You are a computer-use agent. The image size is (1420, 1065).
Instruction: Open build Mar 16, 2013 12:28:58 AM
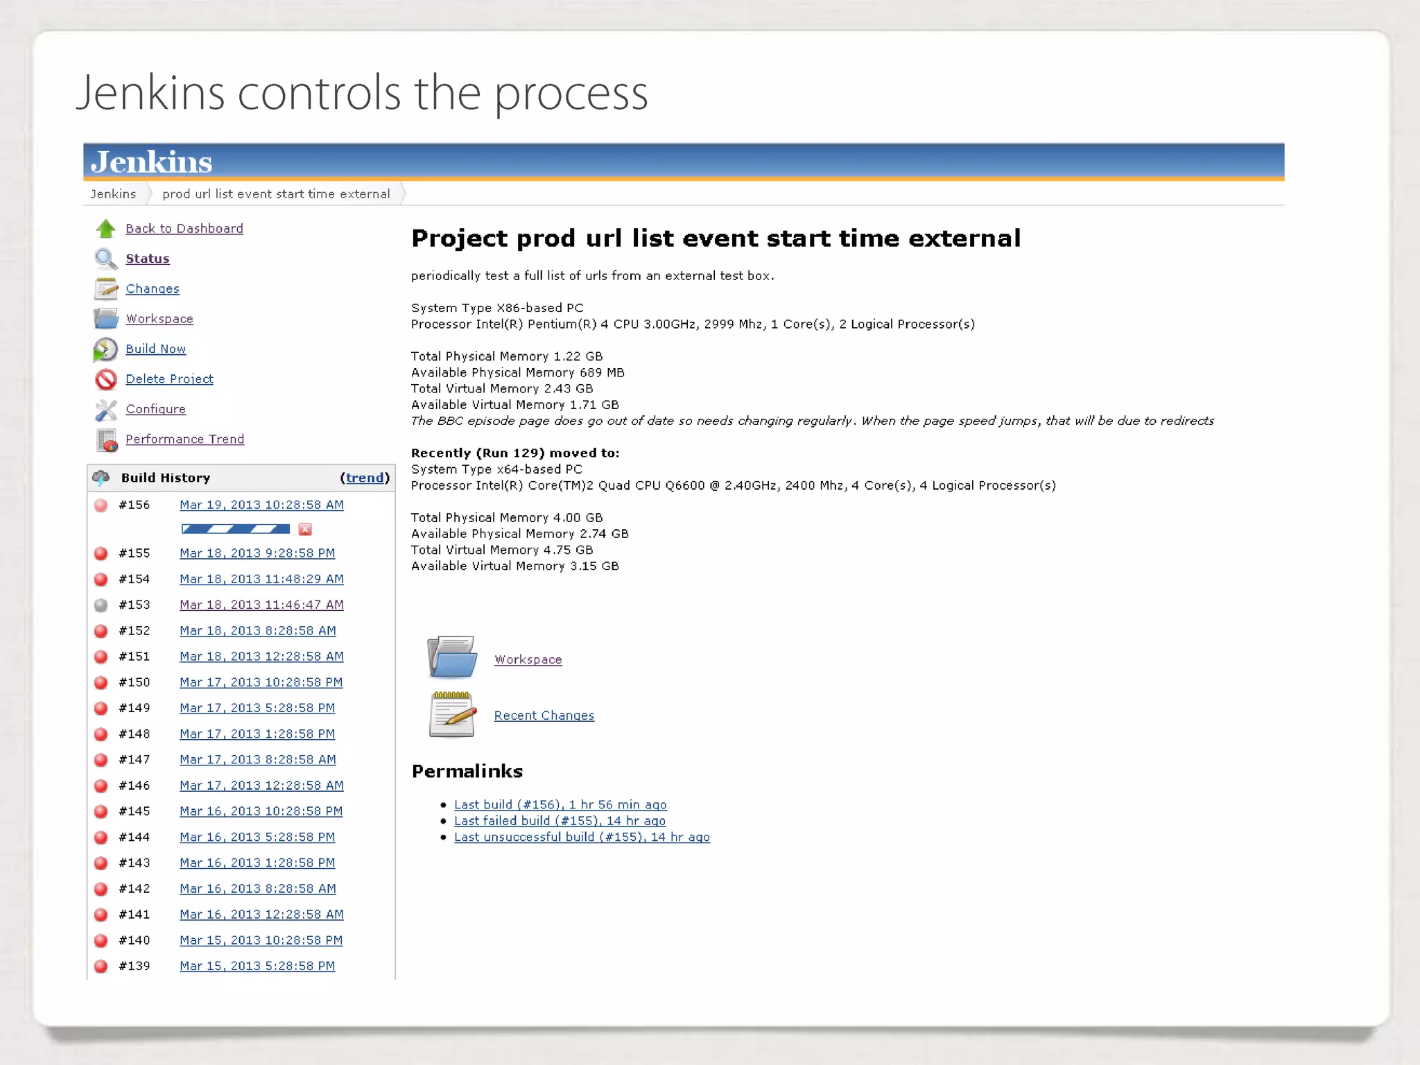(261, 915)
